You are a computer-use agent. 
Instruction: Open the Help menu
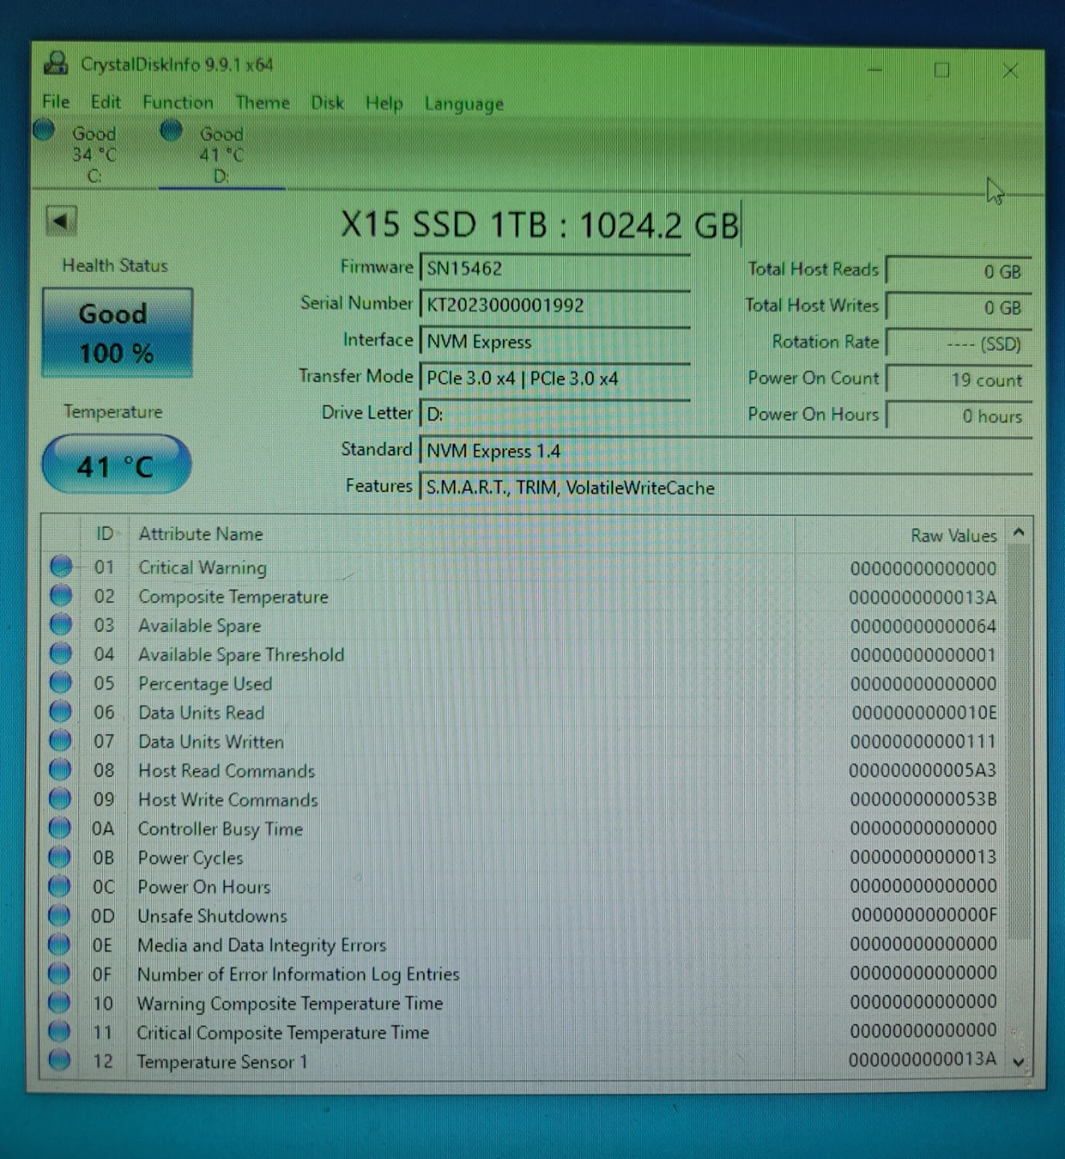coord(384,103)
